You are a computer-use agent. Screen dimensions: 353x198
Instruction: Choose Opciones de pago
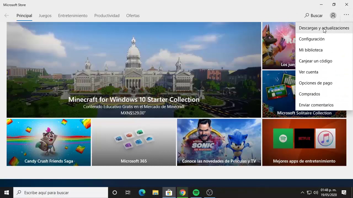pyautogui.click(x=324, y=83)
